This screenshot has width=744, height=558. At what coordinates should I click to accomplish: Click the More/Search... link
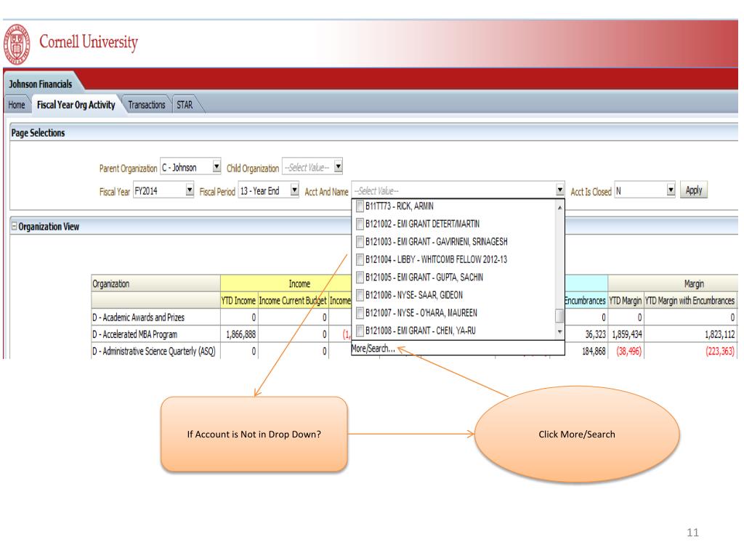(x=373, y=348)
